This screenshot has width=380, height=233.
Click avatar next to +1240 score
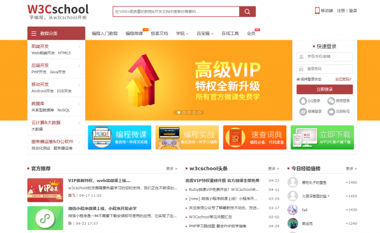coord(293,223)
